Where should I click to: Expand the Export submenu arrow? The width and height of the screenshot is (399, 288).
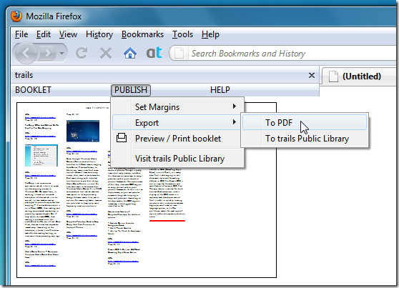[235, 122]
